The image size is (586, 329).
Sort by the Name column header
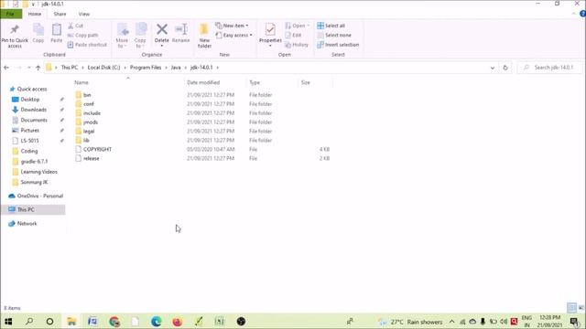tap(81, 82)
